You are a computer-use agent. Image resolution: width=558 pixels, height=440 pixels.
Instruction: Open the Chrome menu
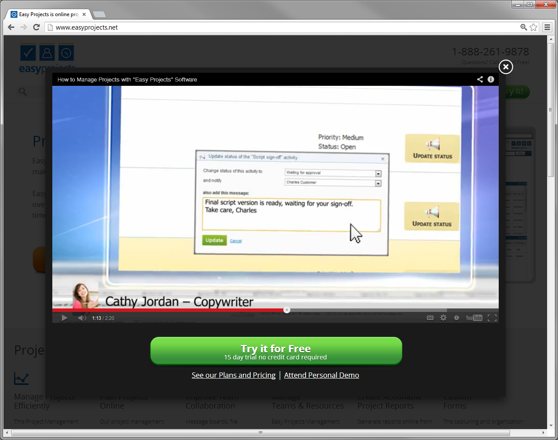(x=548, y=27)
